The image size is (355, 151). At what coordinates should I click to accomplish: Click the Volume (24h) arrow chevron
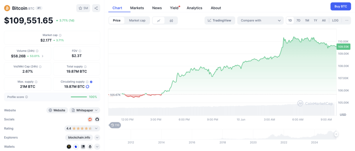pos(43,56)
